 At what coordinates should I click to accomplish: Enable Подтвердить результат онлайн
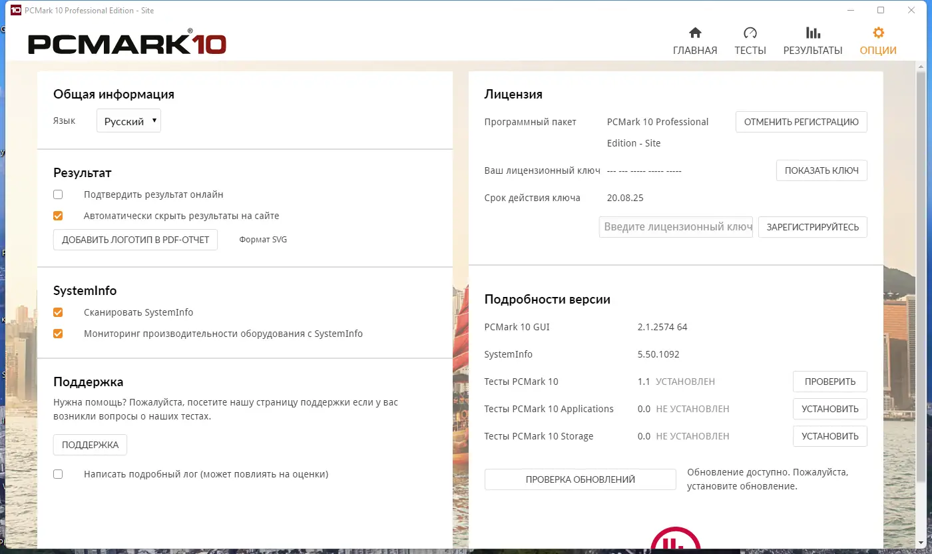(58, 194)
